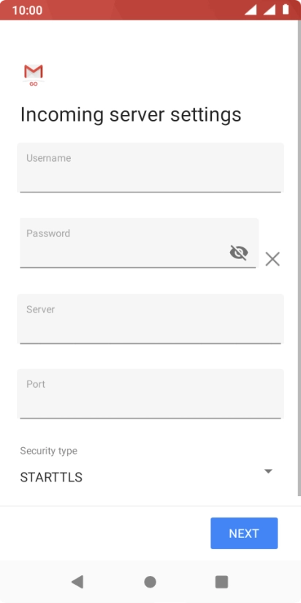This screenshot has height=603, width=301.
Task: Tap the NEXT button
Action: point(244,533)
